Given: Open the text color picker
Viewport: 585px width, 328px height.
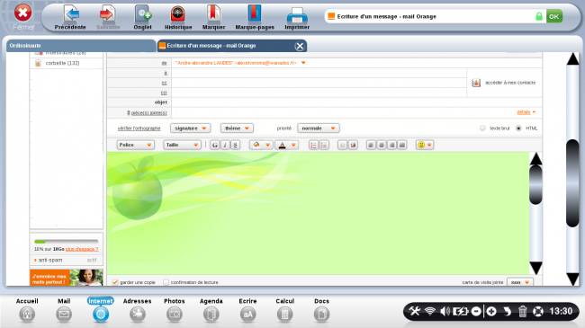Looking at the screenshot, I should pos(286,145).
